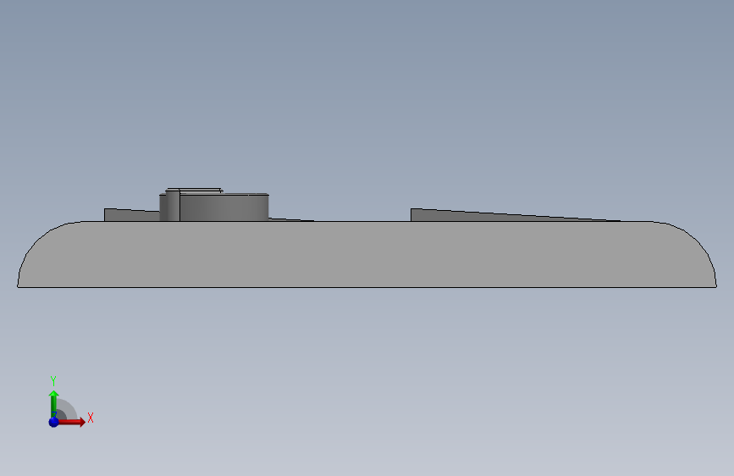Click the red X axis arrow of triad

[x=71, y=422]
